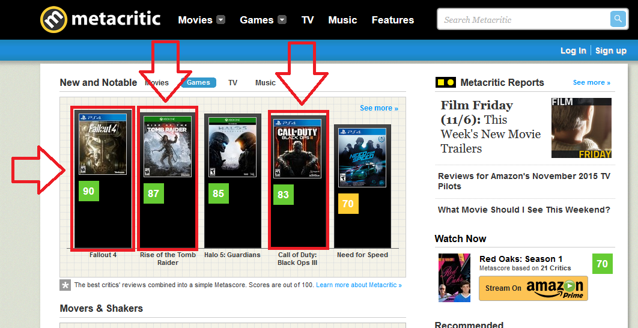The image size is (638, 328).
Task: Select the Music tab in New and Notable
Action: click(266, 83)
